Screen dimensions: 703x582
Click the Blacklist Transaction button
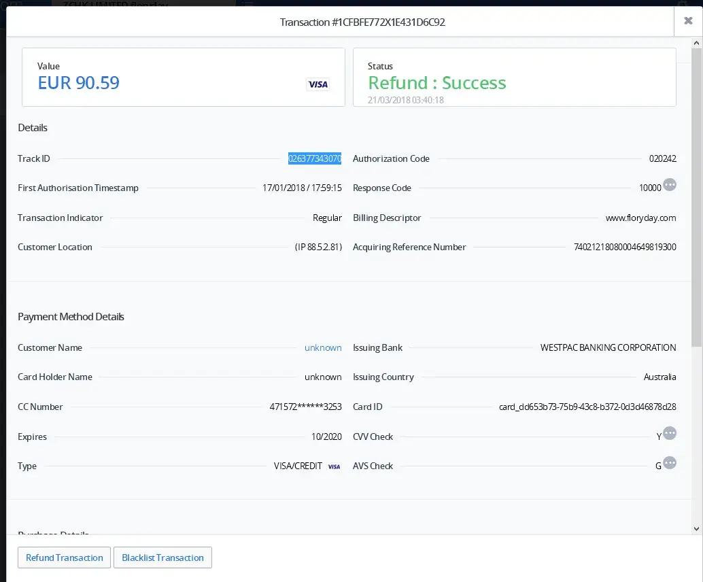pyautogui.click(x=162, y=558)
